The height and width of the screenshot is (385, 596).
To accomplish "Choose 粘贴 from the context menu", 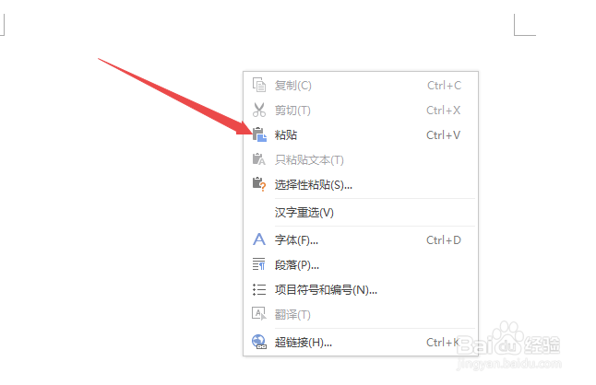I will (x=361, y=135).
